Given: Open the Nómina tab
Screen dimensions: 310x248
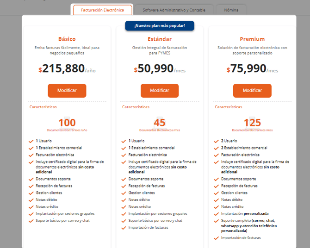Looking at the screenshot, I should coord(231,10).
